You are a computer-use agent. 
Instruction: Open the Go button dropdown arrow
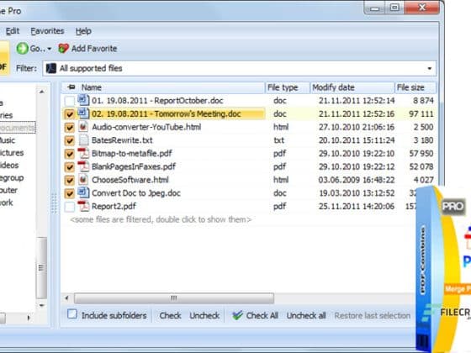point(50,49)
